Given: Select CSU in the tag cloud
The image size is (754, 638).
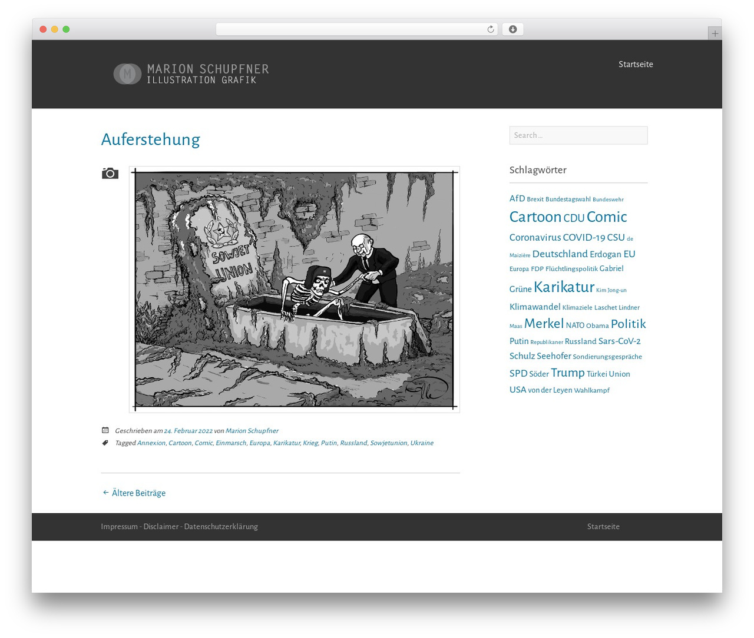Looking at the screenshot, I should pos(616,237).
